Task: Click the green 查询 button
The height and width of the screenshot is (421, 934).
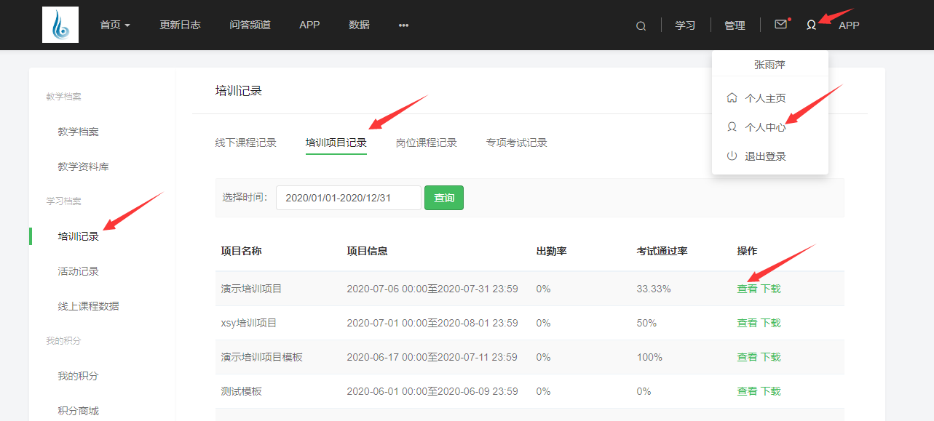Action: coord(444,198)
